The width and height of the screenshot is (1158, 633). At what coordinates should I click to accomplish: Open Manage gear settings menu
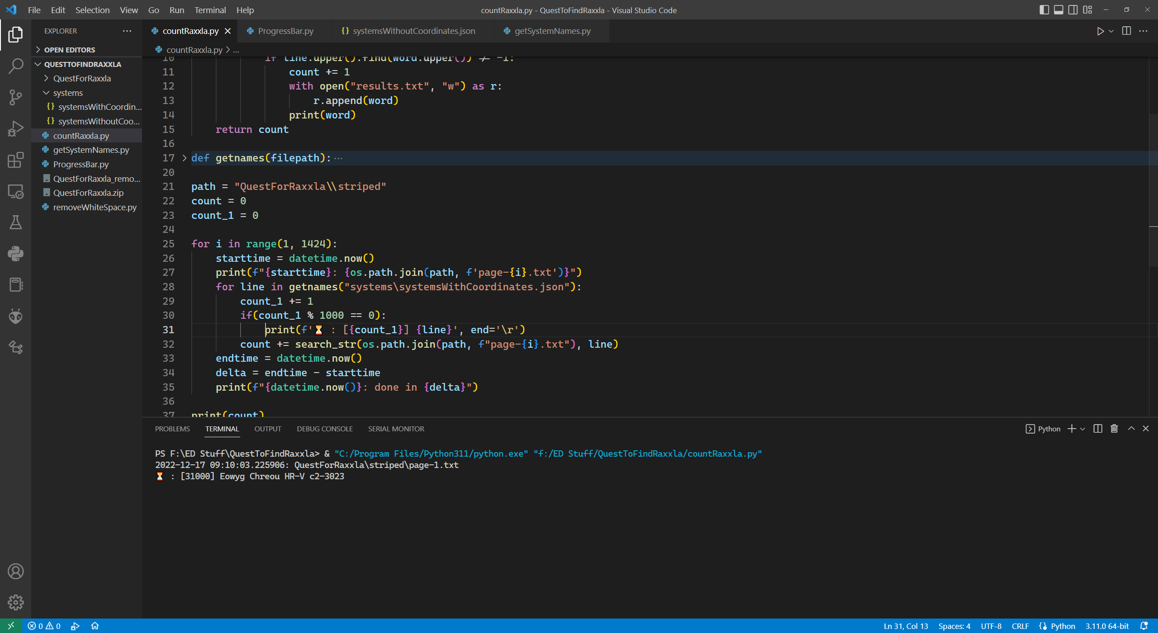point(15,602)
